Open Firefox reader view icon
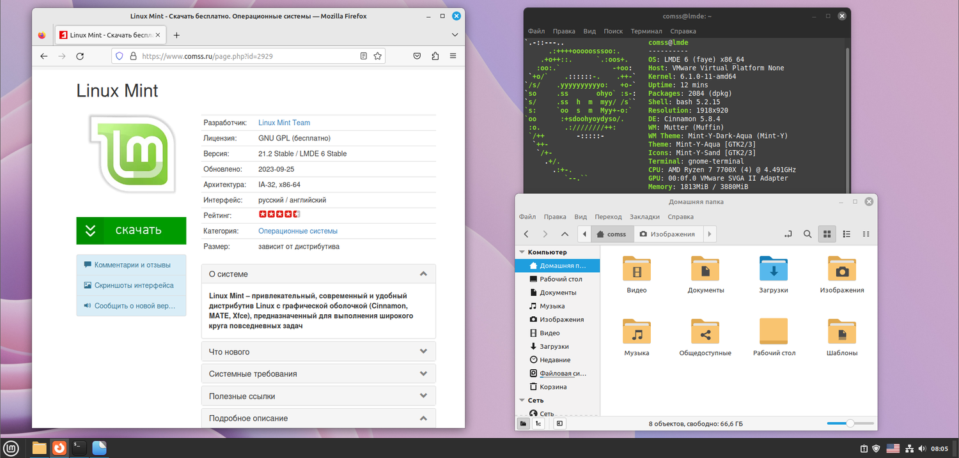 363,56
